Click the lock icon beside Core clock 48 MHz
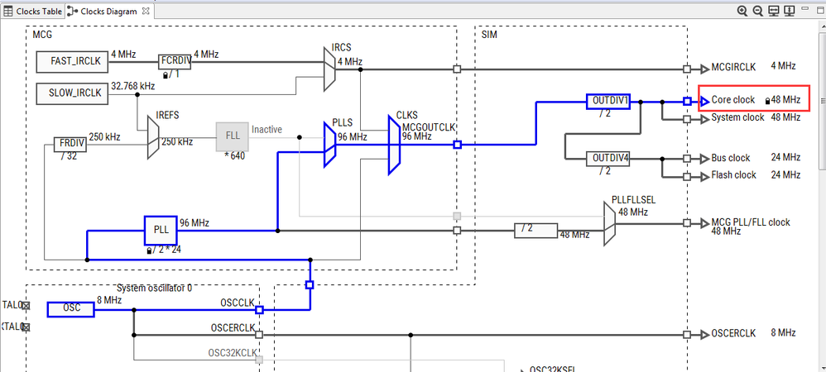 point(767,101)
